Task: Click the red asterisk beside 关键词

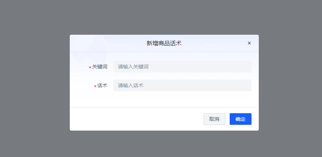Action: (x=90, y=67)
